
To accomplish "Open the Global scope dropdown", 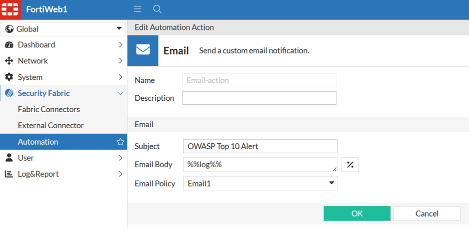I will (x=63, y=29).
